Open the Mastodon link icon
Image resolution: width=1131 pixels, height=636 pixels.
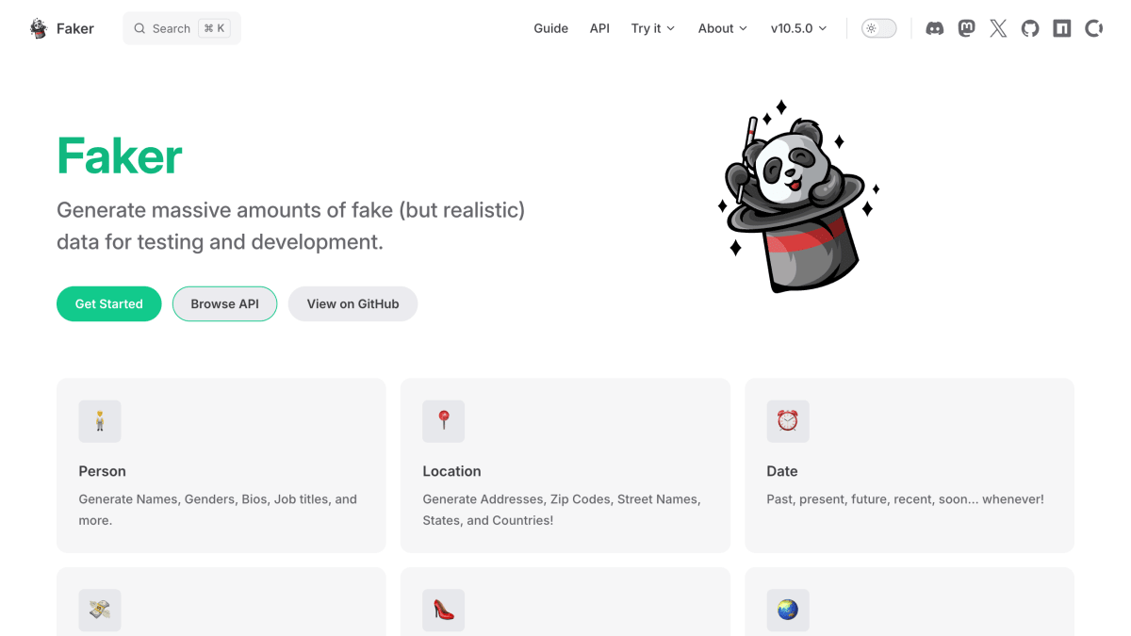[x=967, y=28]
